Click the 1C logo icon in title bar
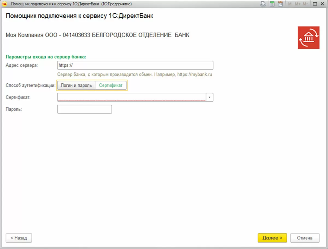Image resolution: width=328 pixels, height=249 pixels. coord(5,4)
